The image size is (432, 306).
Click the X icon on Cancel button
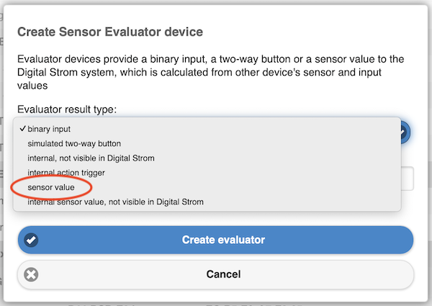[x=31, y=274]
